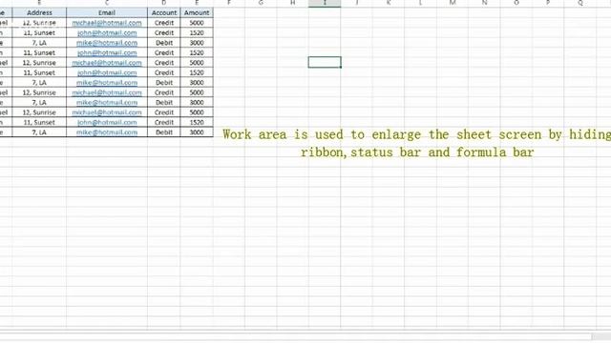Screen dimensions: 611x343
Task: Select column N header
Action: [484, 3]
